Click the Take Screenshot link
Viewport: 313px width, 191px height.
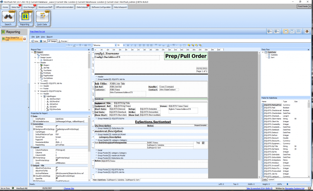coord(259,188)
